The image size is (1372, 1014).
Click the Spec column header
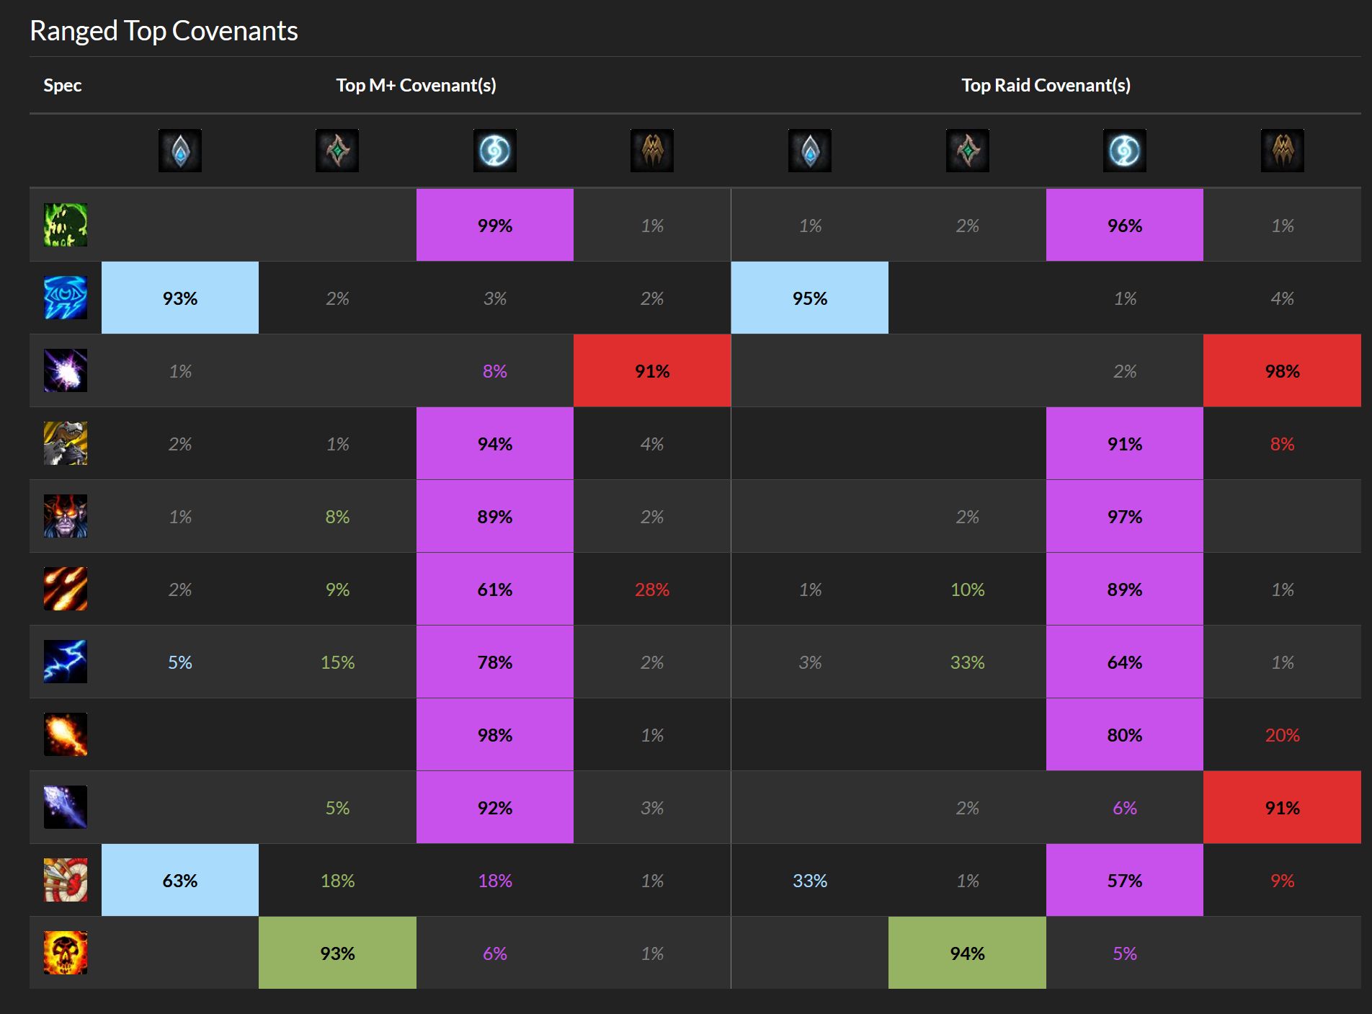pyautogui.click(x=63, y=85)
